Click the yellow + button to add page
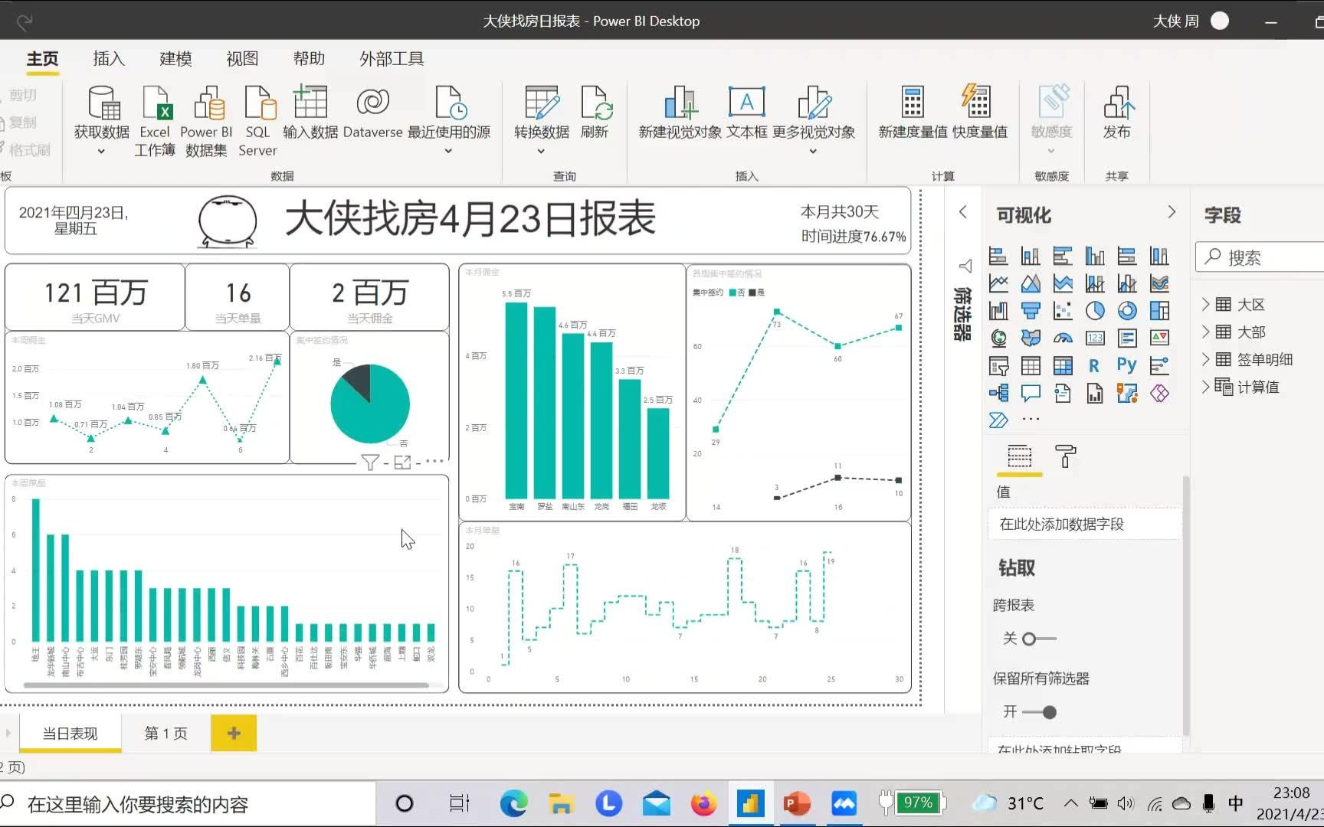The image size is (1324, 827). 234,733
